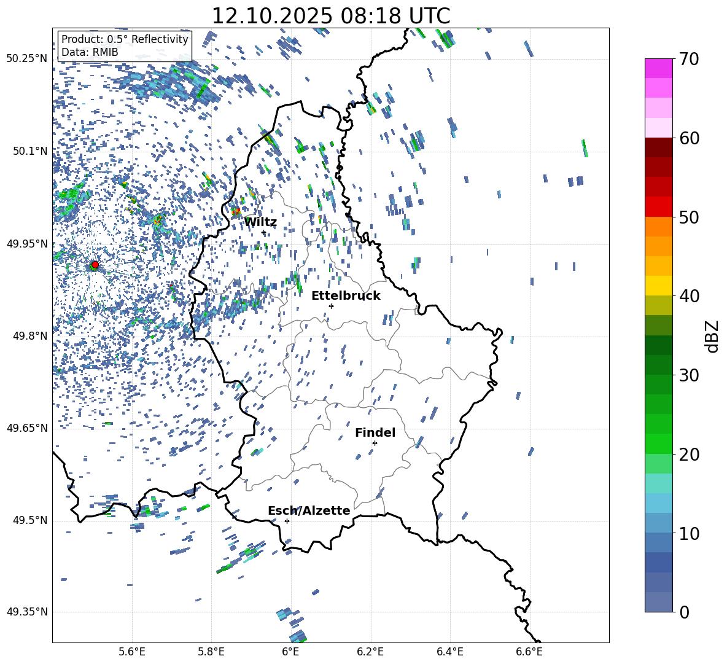The width and height of the screenshot is (727, 664).
Task: Select the Findel city label
Action: 375,432
